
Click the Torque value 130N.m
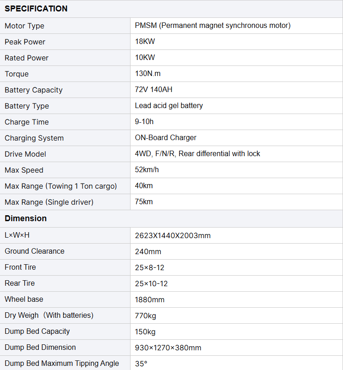coord(148,74)
